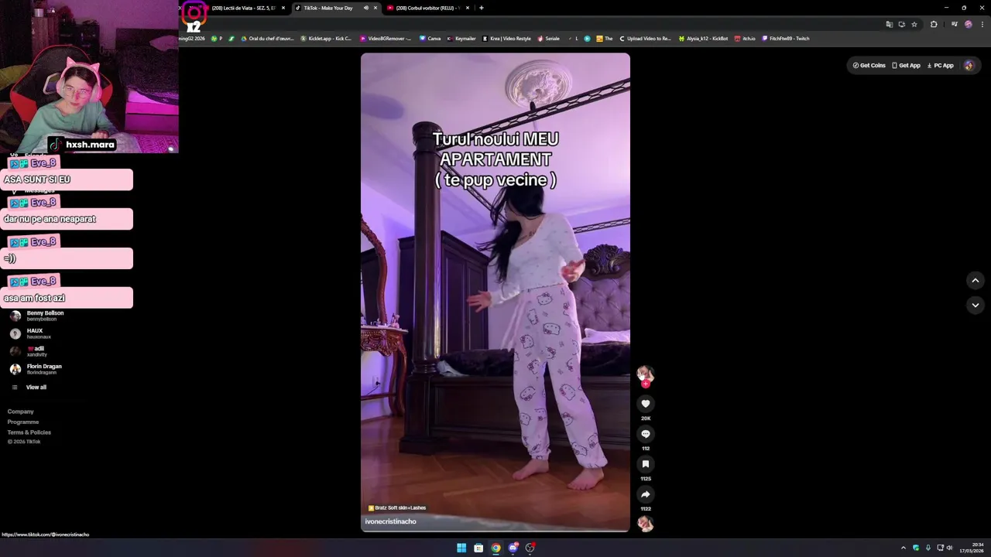Open the Keymailer bookmark

coord(461,39)
